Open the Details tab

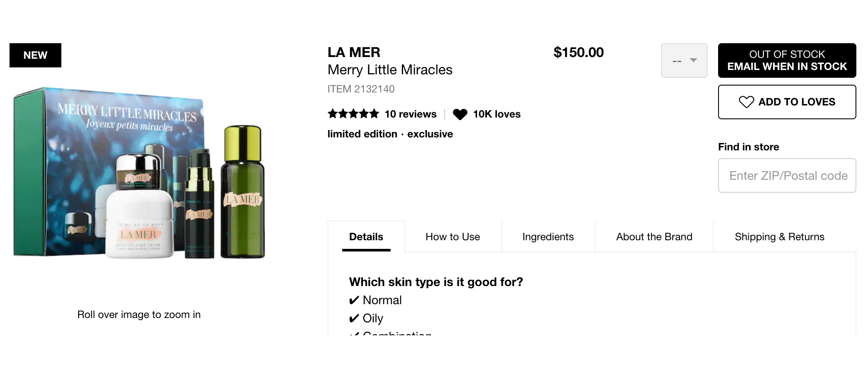[x=366, y=237]
